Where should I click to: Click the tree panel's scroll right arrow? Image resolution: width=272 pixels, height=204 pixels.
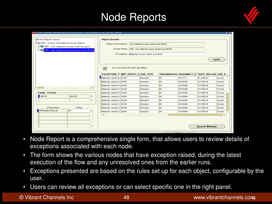point(93,88)
